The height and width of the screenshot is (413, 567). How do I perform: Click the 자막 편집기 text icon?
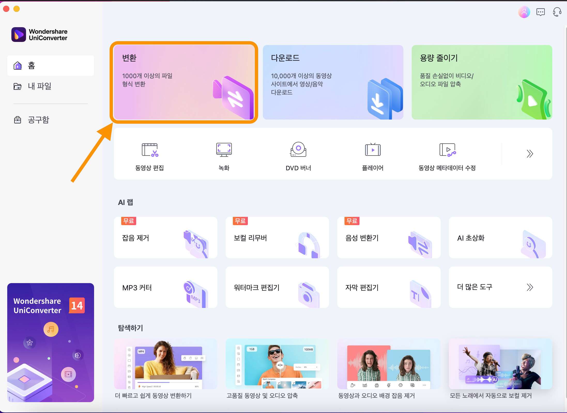(420, 294)
